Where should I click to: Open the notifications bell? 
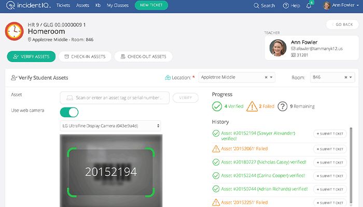[309, 6]
